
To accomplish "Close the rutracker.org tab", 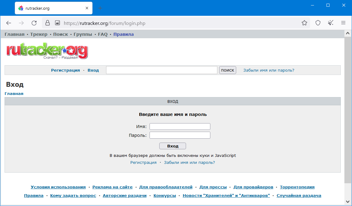I will point(87,8).
